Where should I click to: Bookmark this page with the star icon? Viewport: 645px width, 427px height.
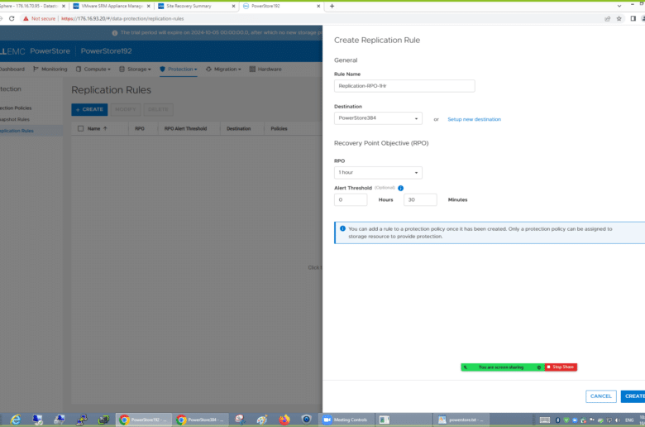click(619, 18)
